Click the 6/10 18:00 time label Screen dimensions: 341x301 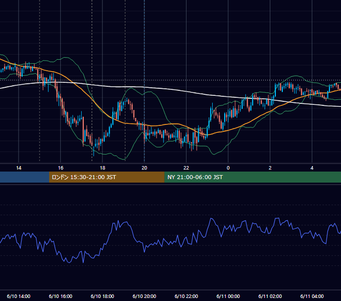[102, 296]
